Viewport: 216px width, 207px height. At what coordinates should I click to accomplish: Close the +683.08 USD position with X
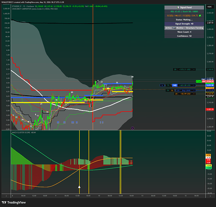[x=194, y=85]
